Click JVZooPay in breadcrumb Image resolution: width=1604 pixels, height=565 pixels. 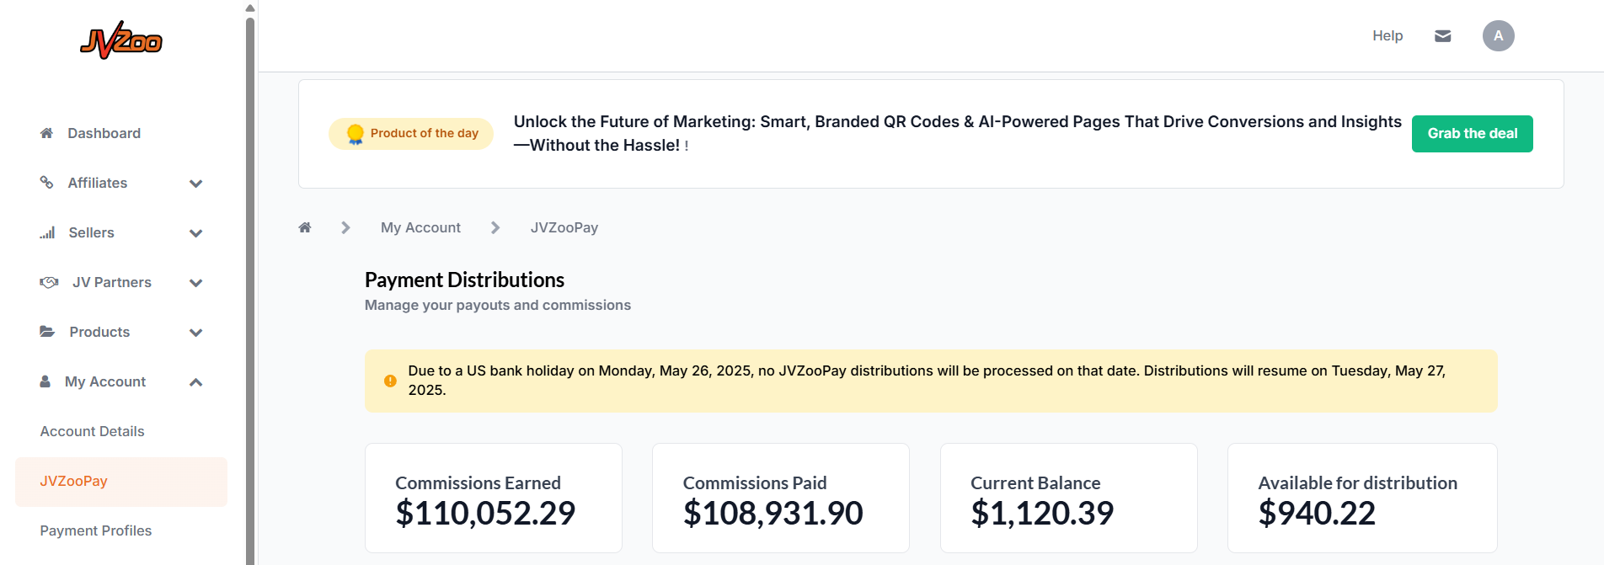coord(564,227)
